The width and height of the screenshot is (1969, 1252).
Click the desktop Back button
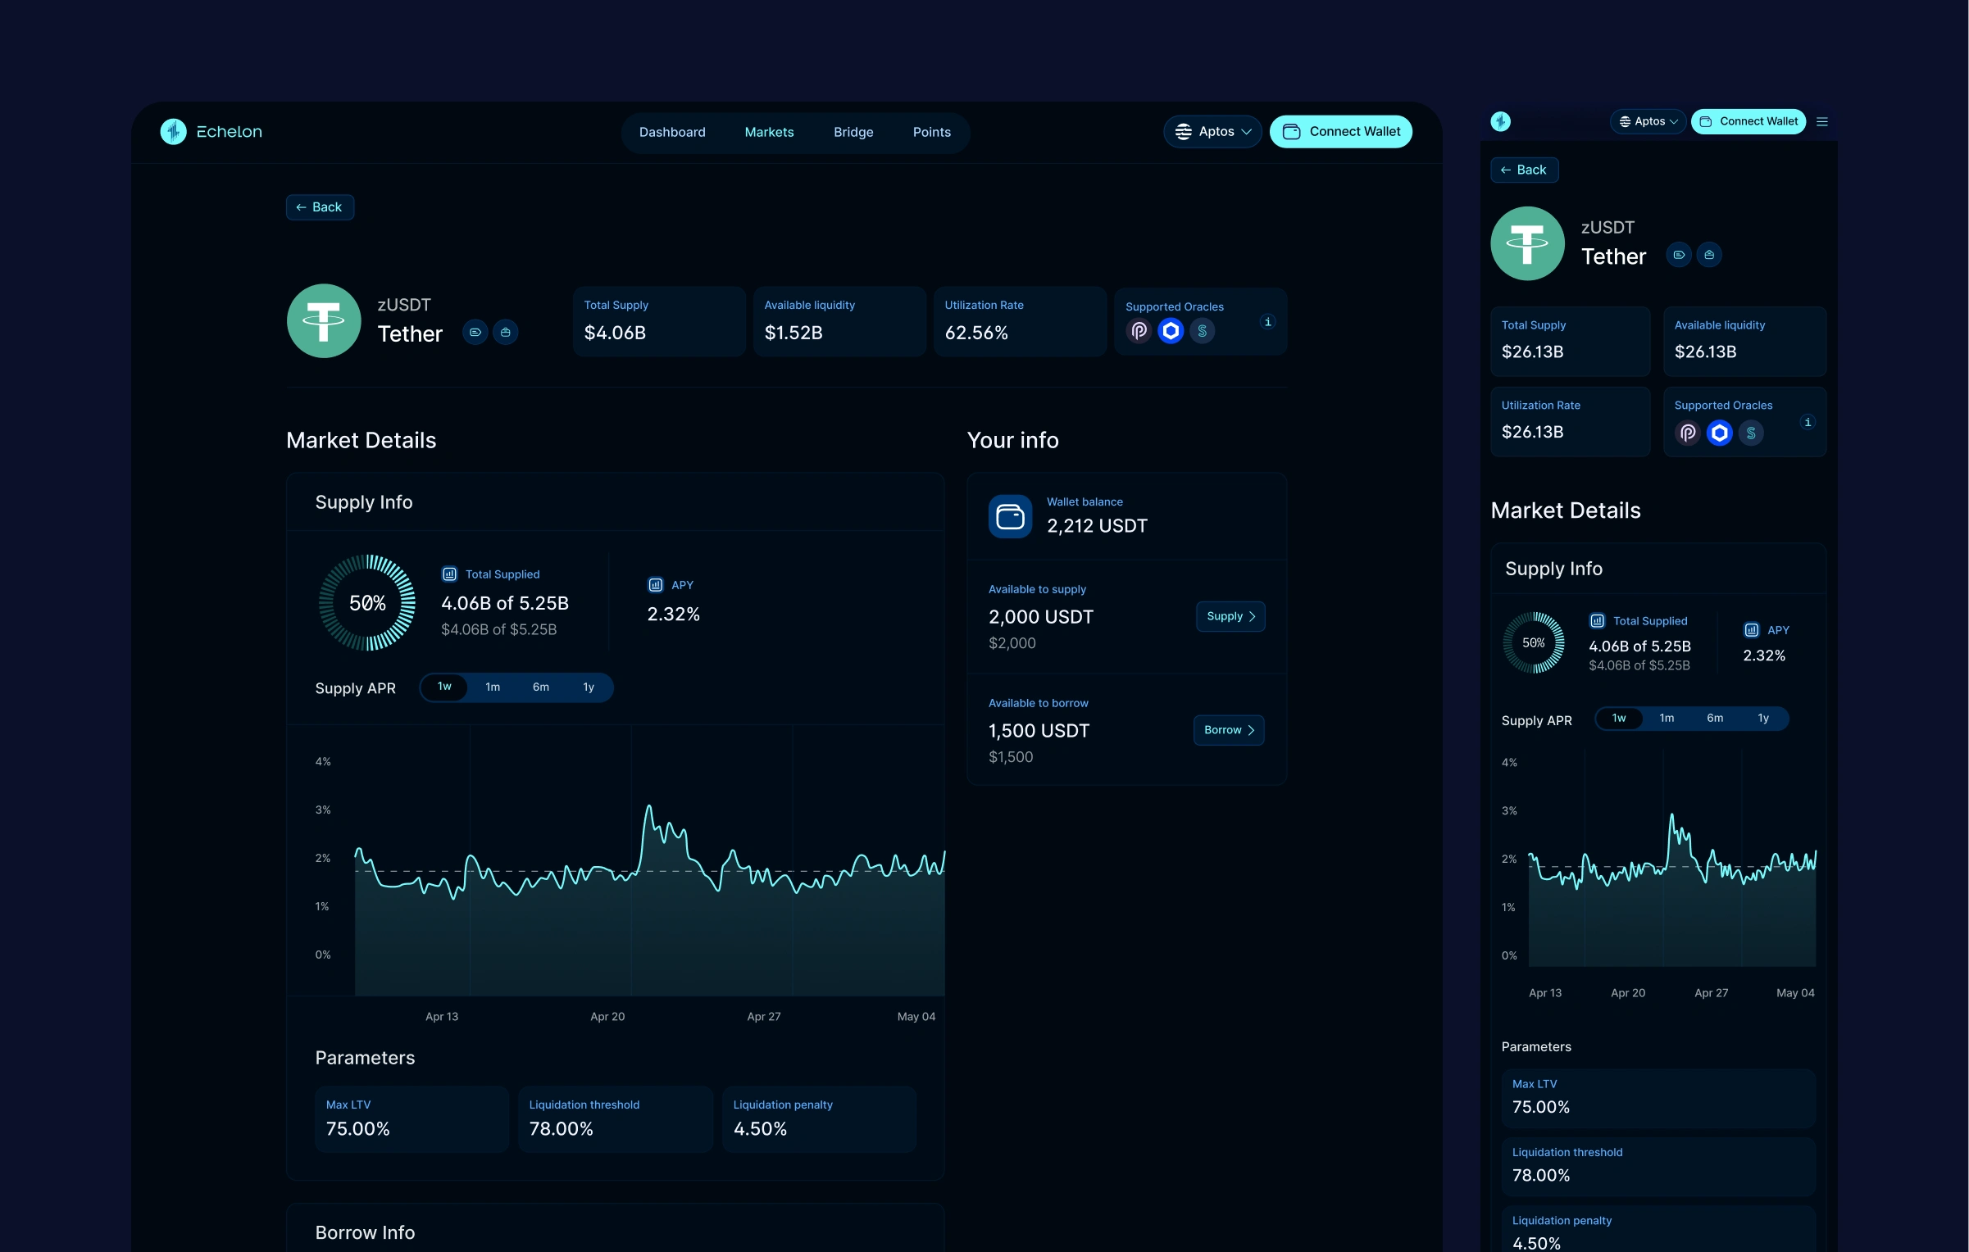(320, 207)
